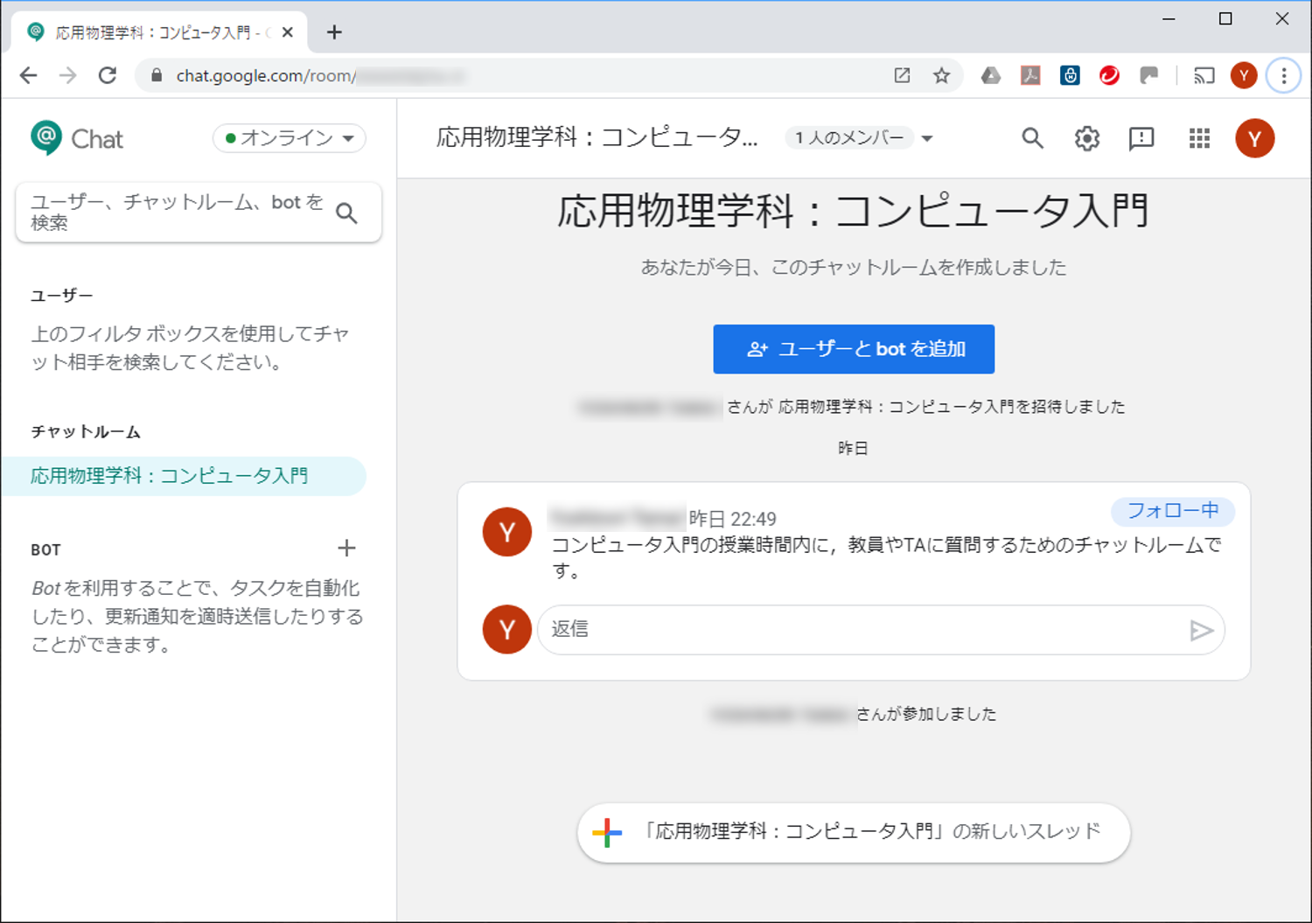The height and width of the screenshot is (923, 1312).
Task: Start a new thread with 新しいスレッド button
Action: [854, 832]
